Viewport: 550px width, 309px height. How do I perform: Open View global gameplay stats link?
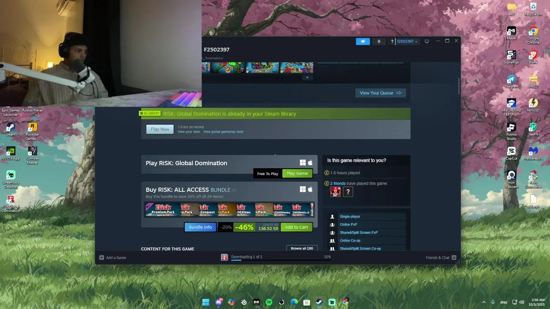pyautogui.click(x=223, y=132)
